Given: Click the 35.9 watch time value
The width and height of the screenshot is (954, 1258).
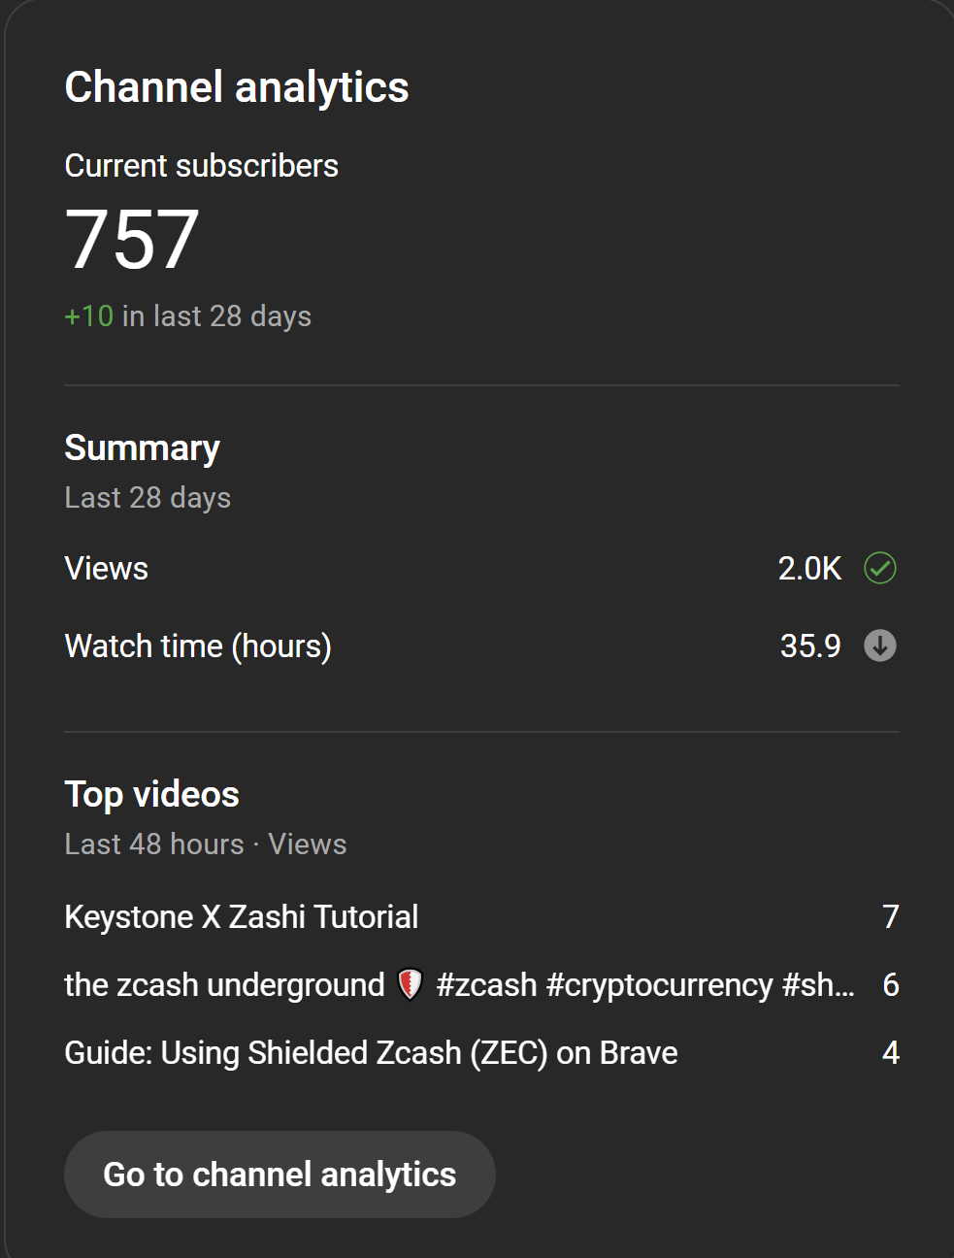Looking at the screenshot, I should pyautogui.click(x=810, y=646).
